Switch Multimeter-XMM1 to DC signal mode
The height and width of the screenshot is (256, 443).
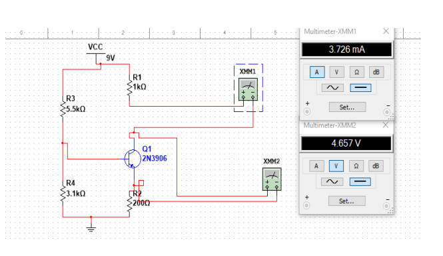click(360, 88)
